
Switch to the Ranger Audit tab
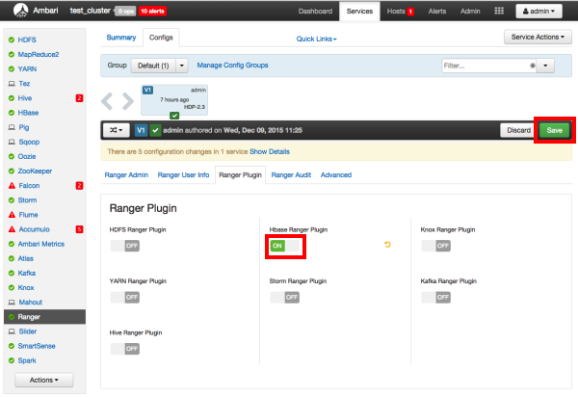click(291, 175)
